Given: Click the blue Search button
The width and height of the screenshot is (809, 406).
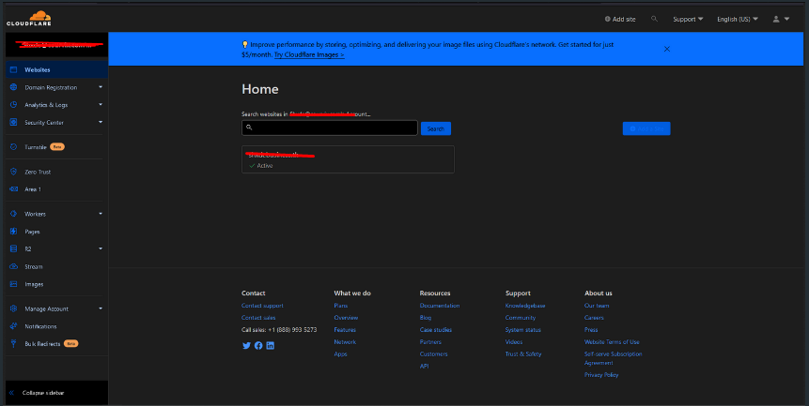Looking at the screenshot, I should click(x=435, y=128).
